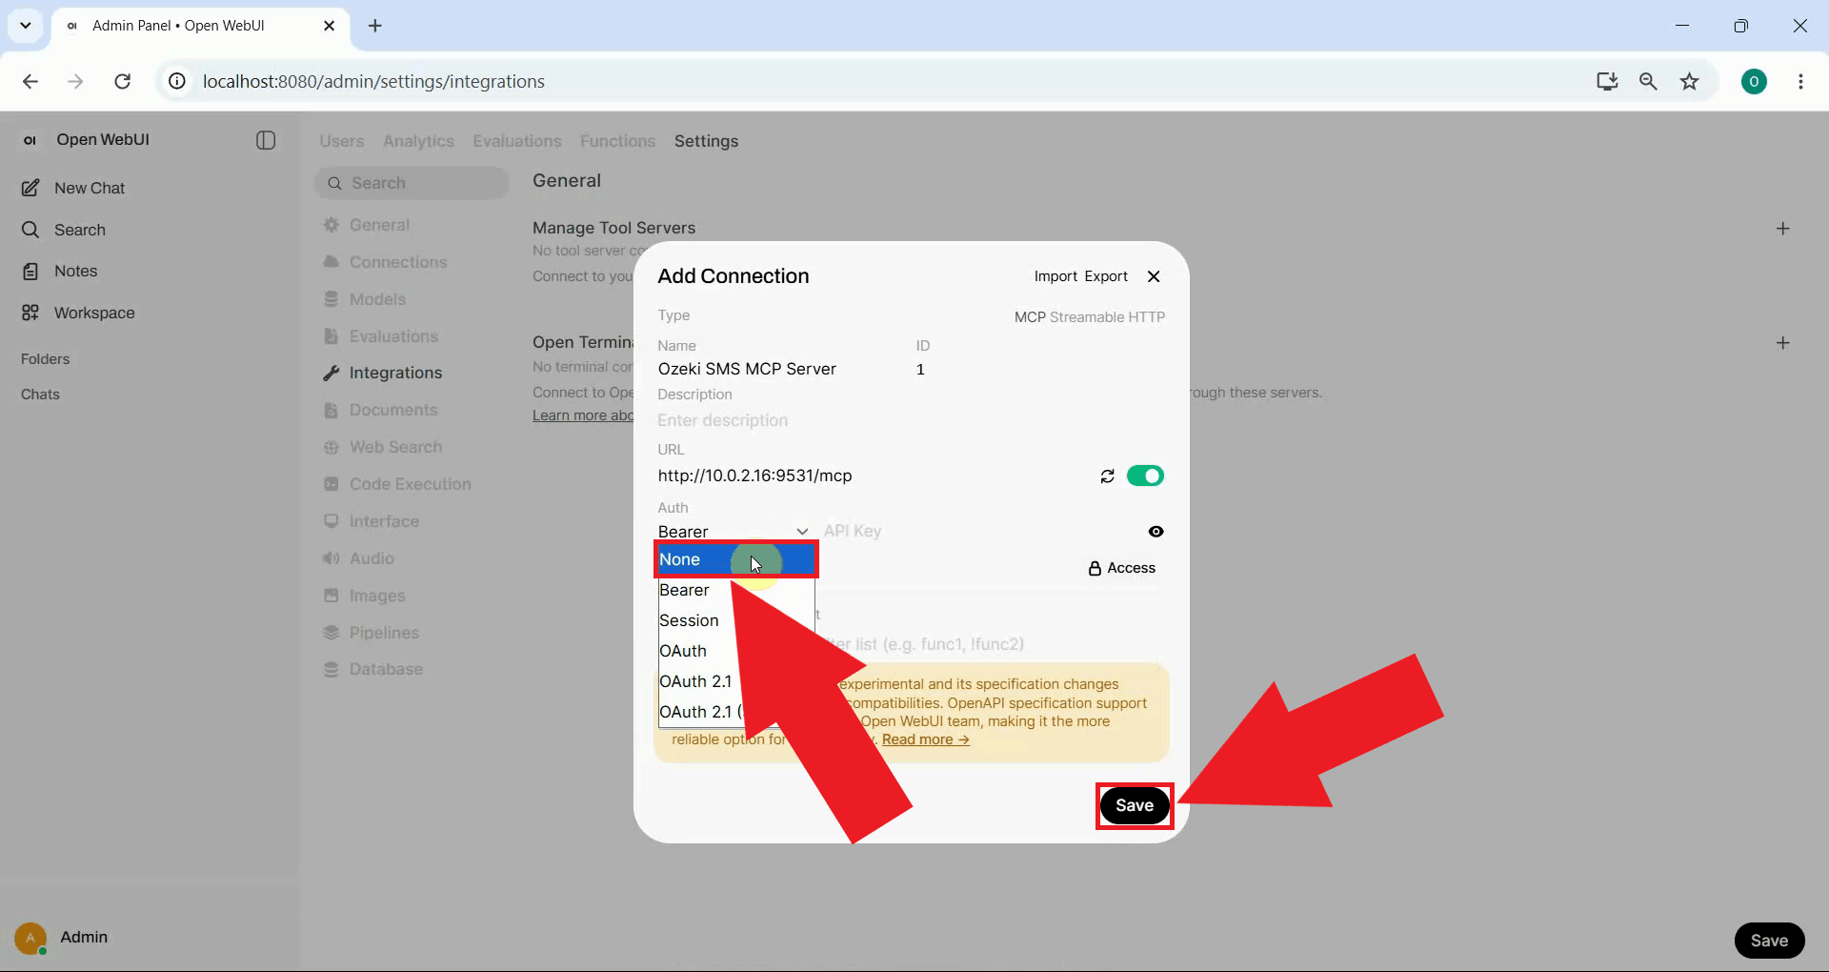Open Images settings section
The width and height of the screenshot is (1829, 972).
click(365, 596)
